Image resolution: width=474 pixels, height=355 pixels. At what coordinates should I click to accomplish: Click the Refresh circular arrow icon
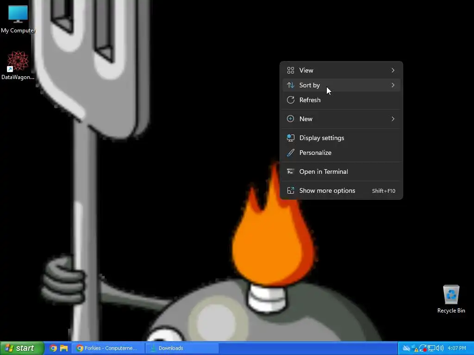(291, 100)
